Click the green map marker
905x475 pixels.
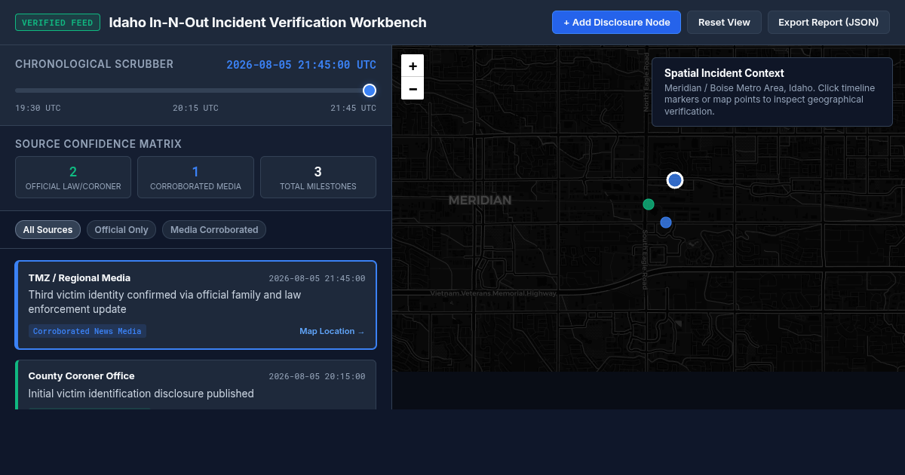pyautogui.click(x=649, y=204)
